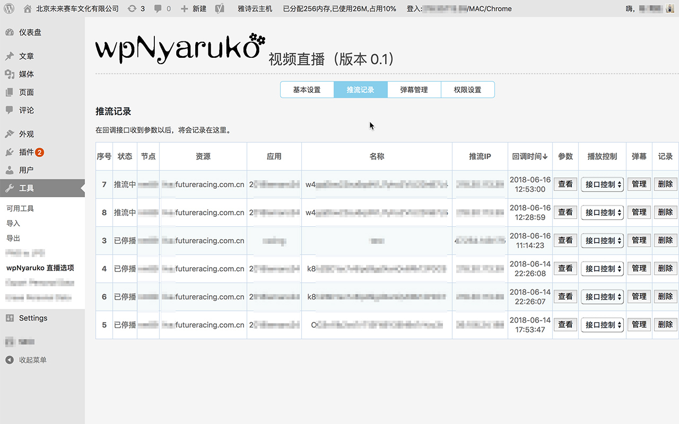Click the plus 新建 new item icon
Viewport: 679px width, 424px height.
click(x=185, y=8)
